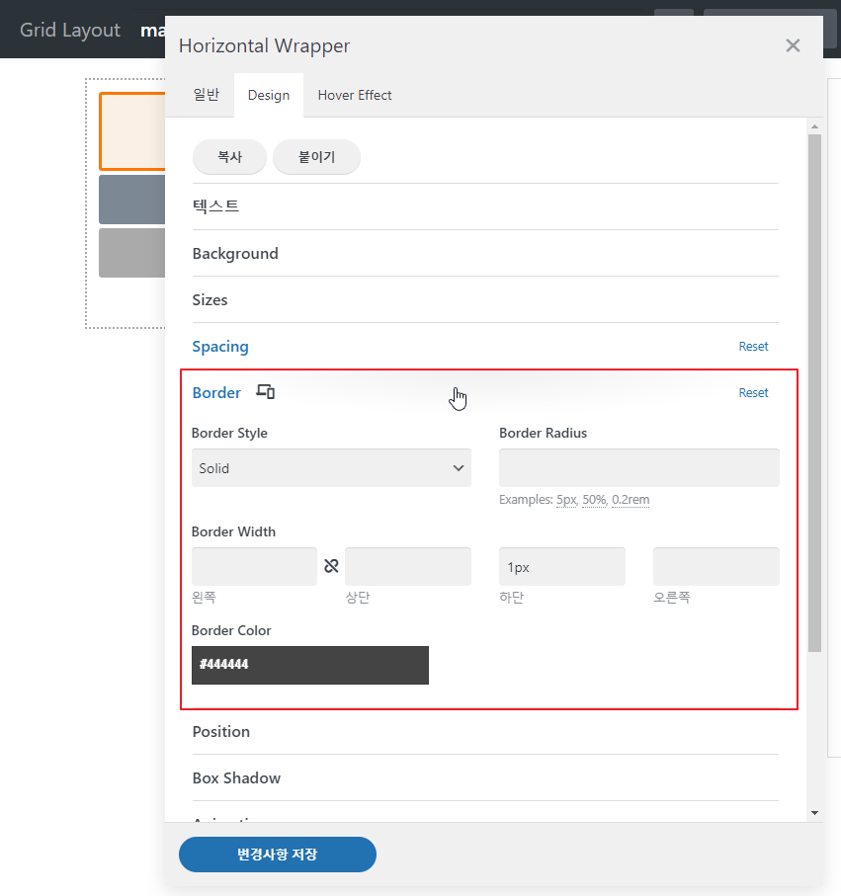Switch to the 일반 tab
The image size is (841, 896).
[206, 95]
